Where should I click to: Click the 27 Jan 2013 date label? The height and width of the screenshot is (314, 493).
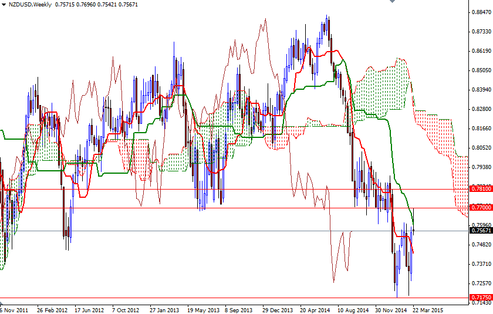164,310
